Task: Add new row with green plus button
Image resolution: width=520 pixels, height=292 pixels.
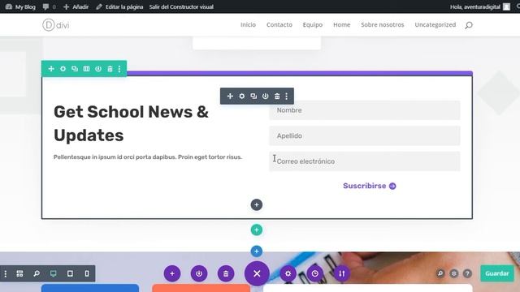Action: click(x=257, y=230)
